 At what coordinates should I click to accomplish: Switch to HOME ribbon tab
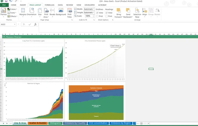pos(13,5)
